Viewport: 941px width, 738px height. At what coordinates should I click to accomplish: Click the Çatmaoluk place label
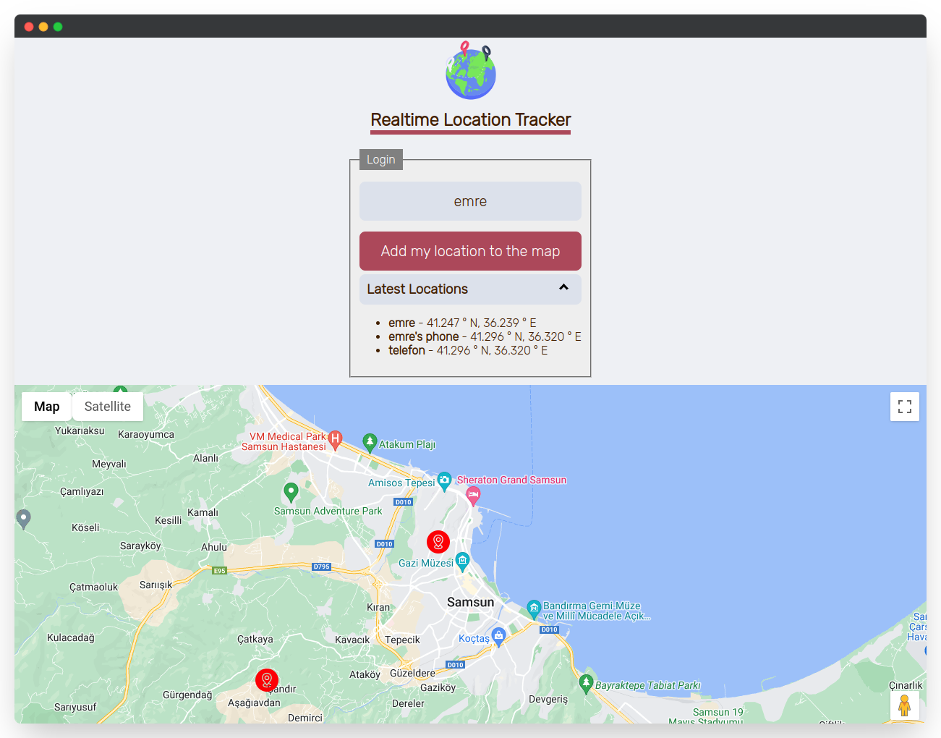93,587
